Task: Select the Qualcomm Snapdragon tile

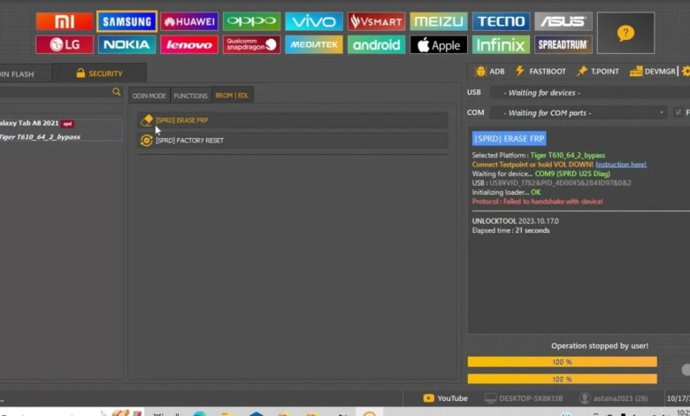Action: coord(252,44)
